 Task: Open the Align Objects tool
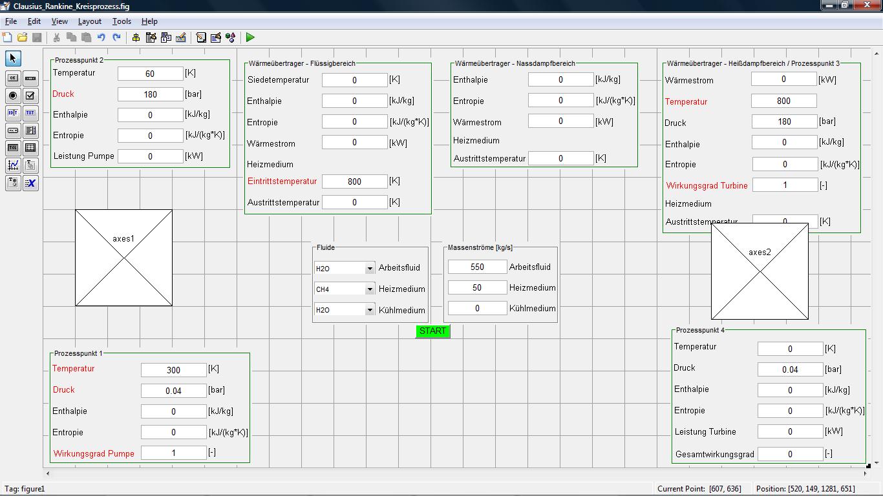point(136,37)
